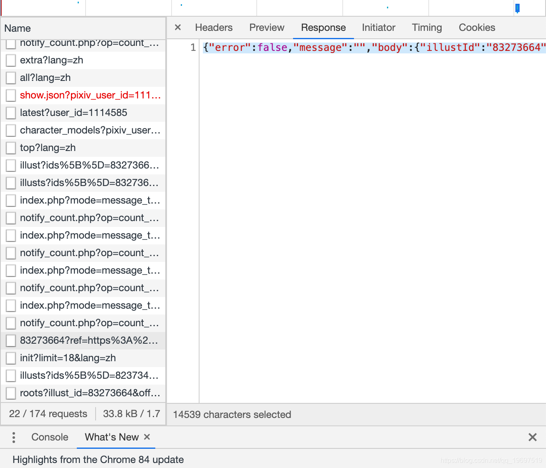546x468 pixels.
Task: Select the illusts?ids%5B%5D=823734 request
Action: (x=83, y=375)
